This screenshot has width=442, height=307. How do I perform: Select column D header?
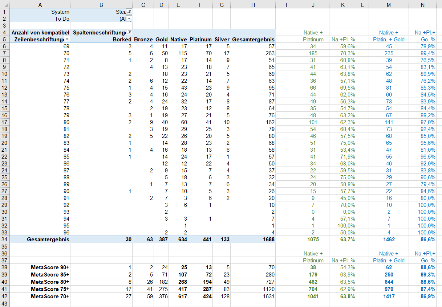coord(161,5)
